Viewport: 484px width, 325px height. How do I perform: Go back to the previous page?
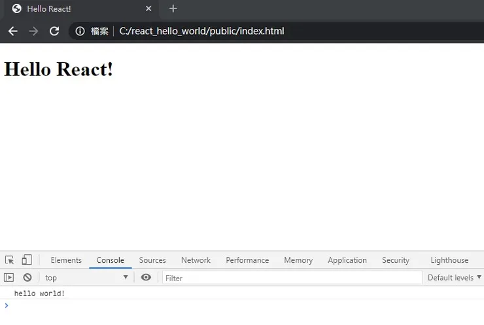(13, 31)
